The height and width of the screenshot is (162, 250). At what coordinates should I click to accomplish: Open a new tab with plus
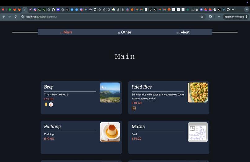[233, 10]
